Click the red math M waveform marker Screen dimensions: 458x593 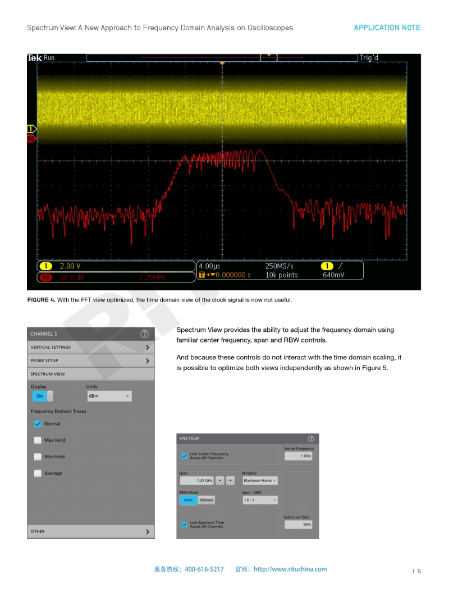click(x=31, y=138)
